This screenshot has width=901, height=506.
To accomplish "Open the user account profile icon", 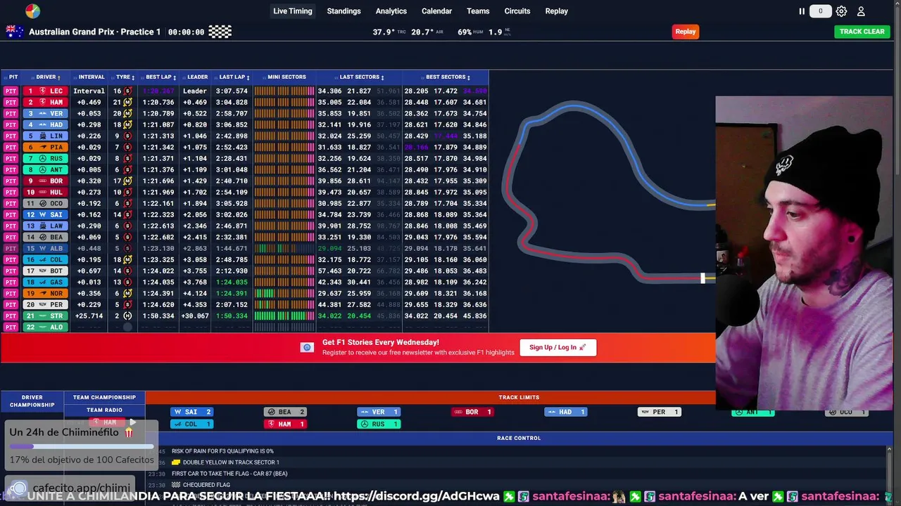I will click(861, 11).
